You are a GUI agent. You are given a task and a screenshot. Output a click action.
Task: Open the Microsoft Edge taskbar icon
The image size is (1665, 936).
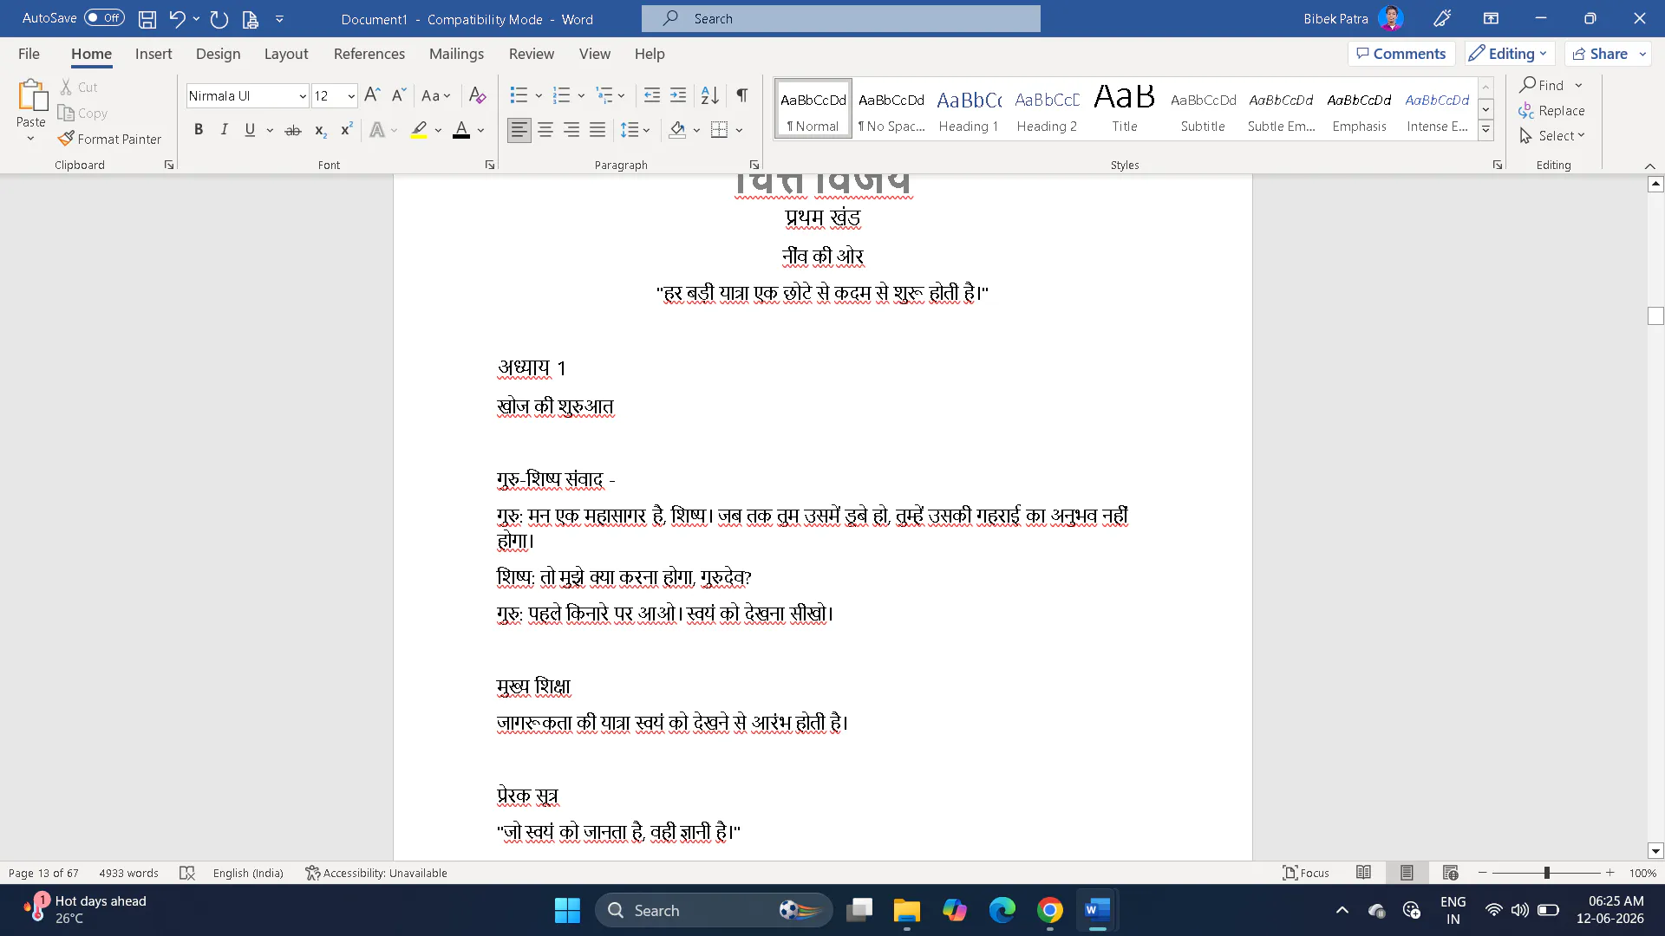pyautogui.click(x=1002, y=910)
